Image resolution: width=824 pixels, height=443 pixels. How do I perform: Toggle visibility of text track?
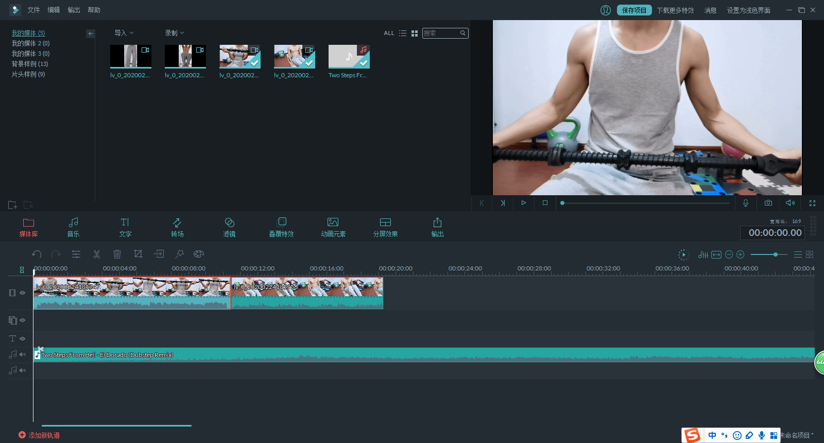(x=23, y=338)
